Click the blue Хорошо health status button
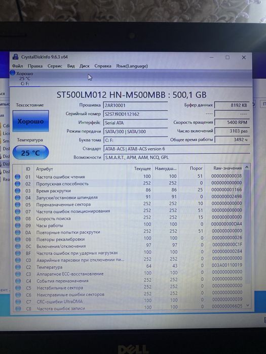This screenshot has width=266, height=354. 30,121
